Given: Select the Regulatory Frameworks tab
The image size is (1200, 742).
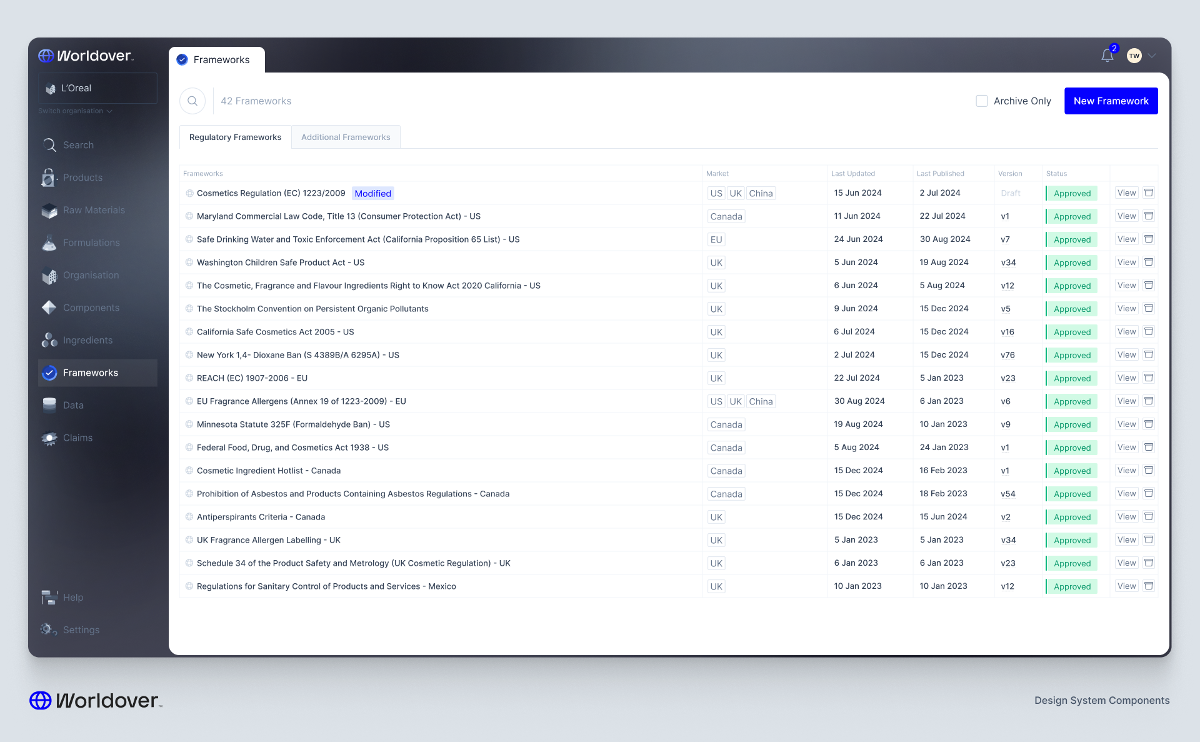Looking at the screenshot, I should (235, 137).
